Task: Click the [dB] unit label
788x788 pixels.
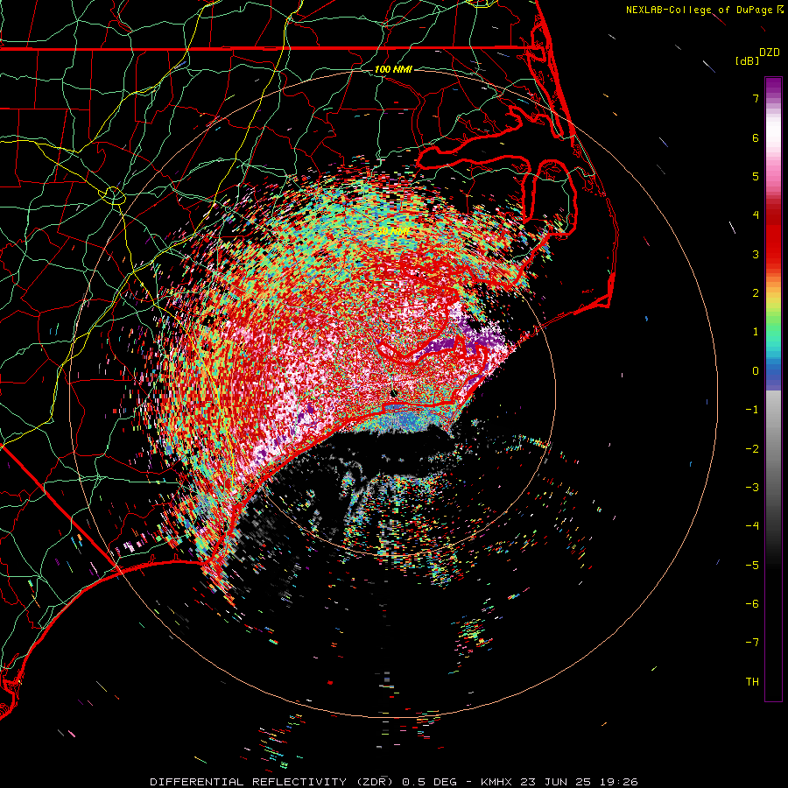Action: coord(747,60)
